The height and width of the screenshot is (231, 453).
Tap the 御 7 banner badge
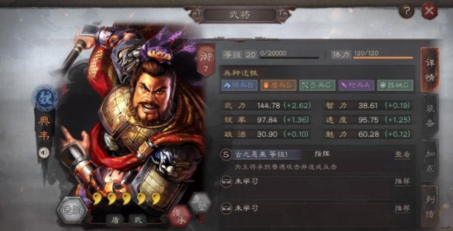pyautogui.click(x=206, y=60)
